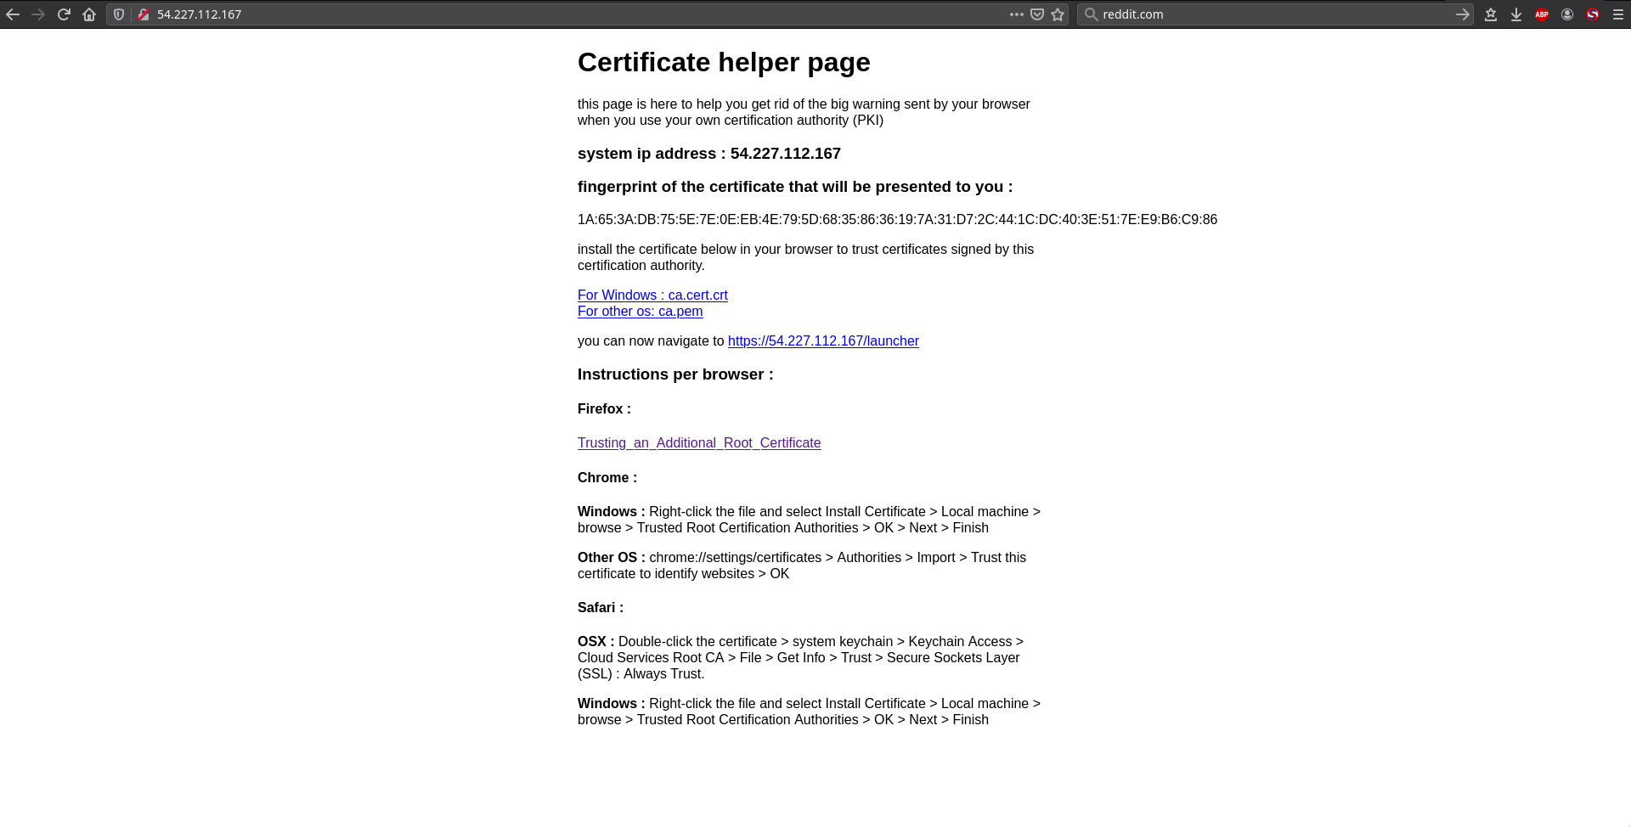1631x827 pixels.
Task: Download ca.pem for other OS
Action: point(641,311)
